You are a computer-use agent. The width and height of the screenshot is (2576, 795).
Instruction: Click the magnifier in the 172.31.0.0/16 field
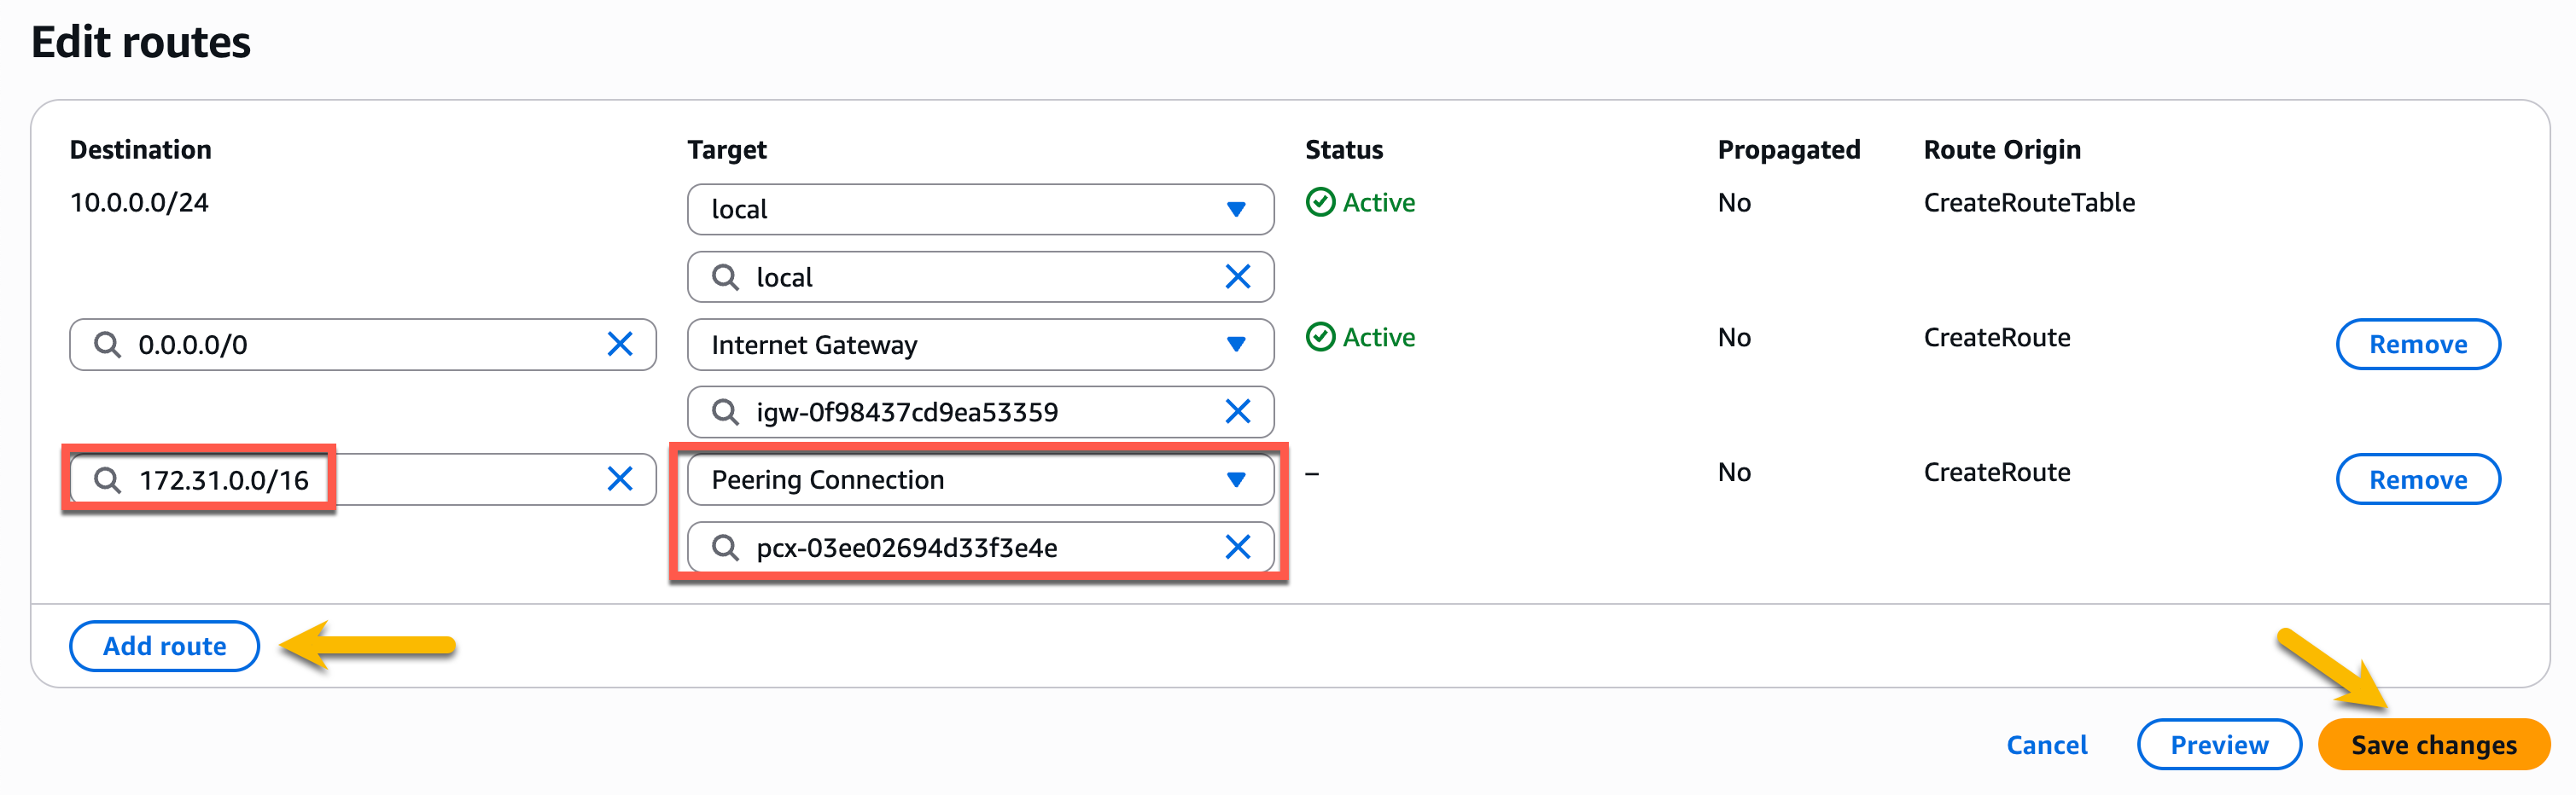coord(107,479)
